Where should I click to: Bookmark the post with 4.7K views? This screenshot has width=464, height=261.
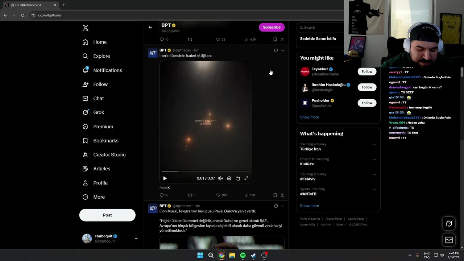[x=275, y=40]
